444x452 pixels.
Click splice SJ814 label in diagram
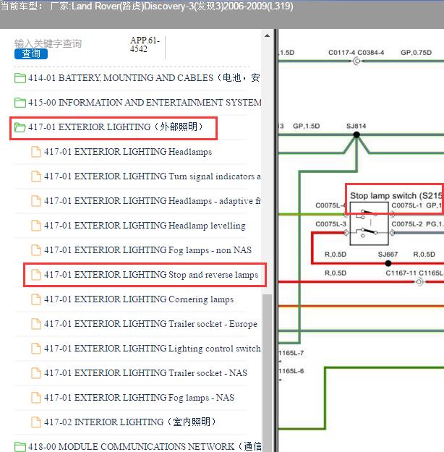[x=356, y=126]
